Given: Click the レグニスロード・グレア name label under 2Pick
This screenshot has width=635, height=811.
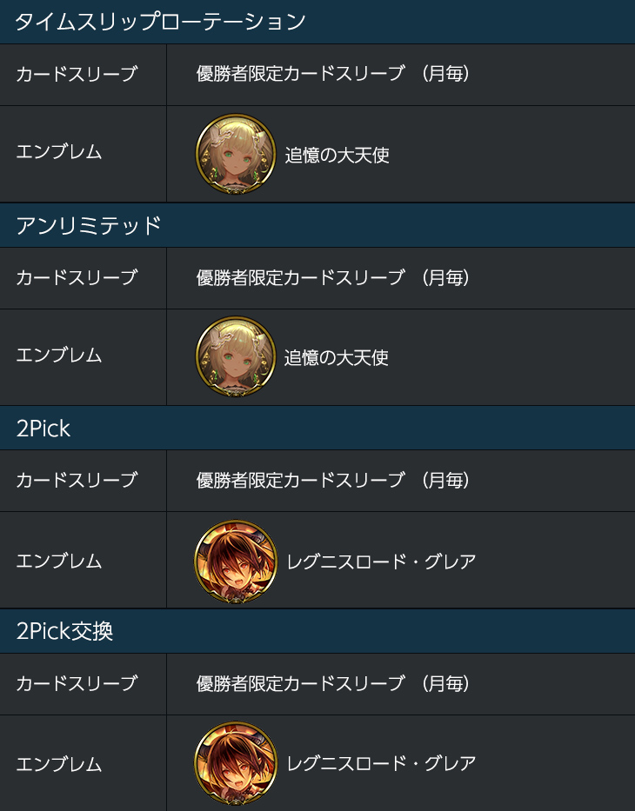Looking at the screenshot, I should pyautogui.click(x=381, y=562).
